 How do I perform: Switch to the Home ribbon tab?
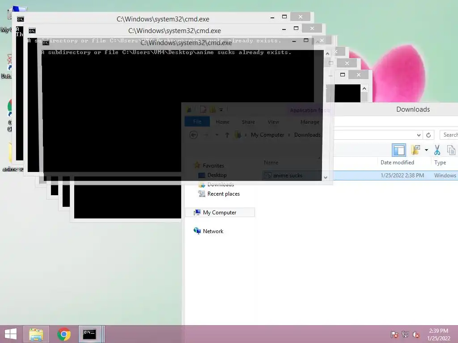click(223, 122)
